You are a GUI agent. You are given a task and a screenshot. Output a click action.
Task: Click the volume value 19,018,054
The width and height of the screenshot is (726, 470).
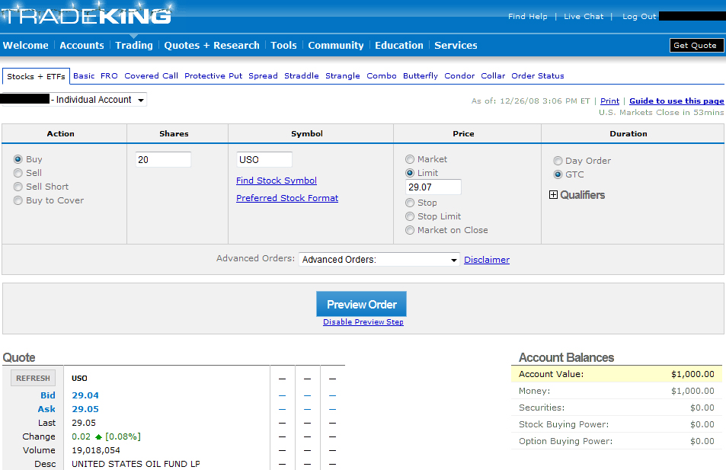[x=96, y=450]
